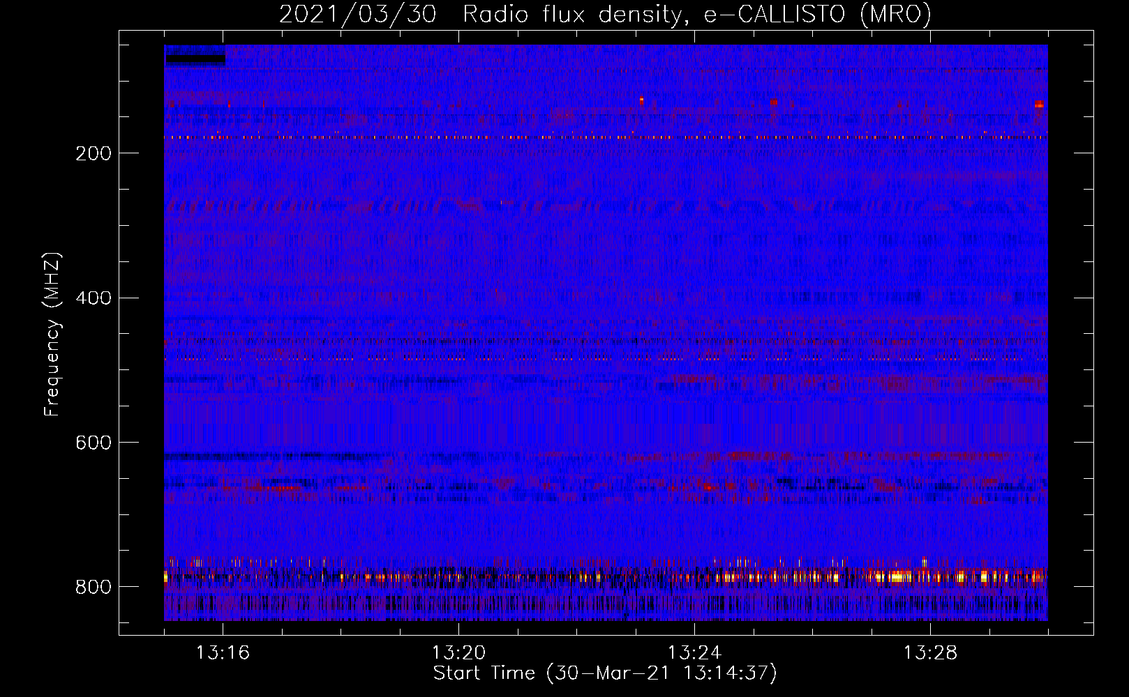1129x697 pixels.
Task: Select the '600' frequency axis label
Action: pos(94,443)
